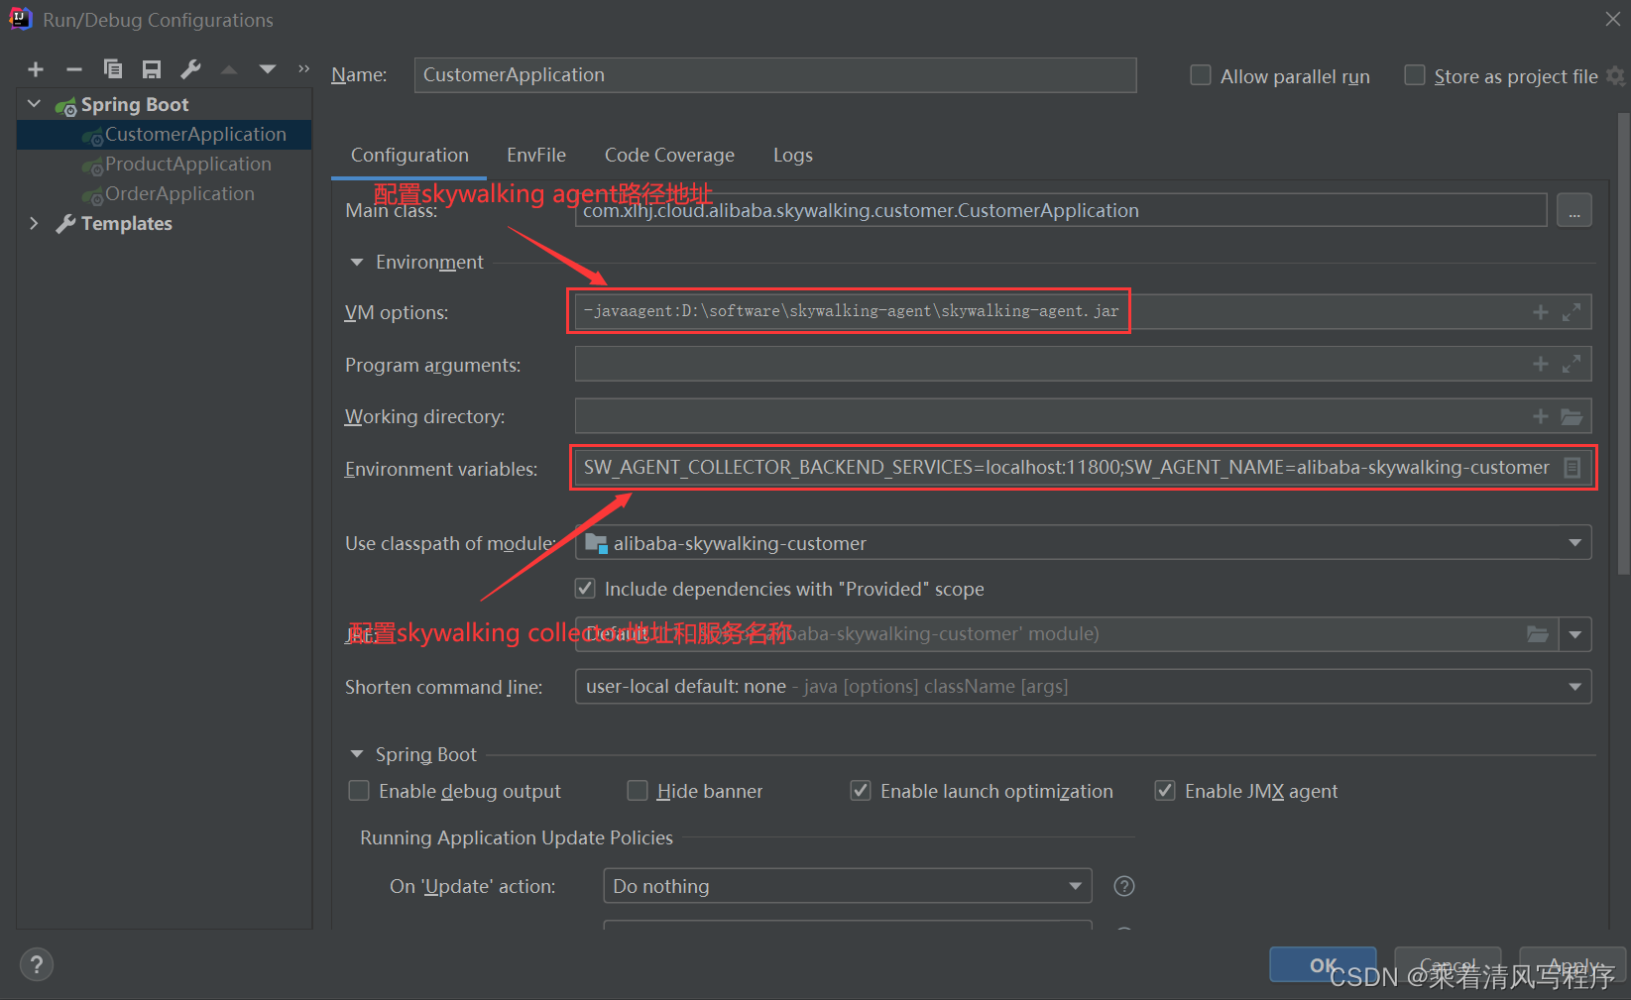Open edit templates wrench icon

tap(190, 68)
